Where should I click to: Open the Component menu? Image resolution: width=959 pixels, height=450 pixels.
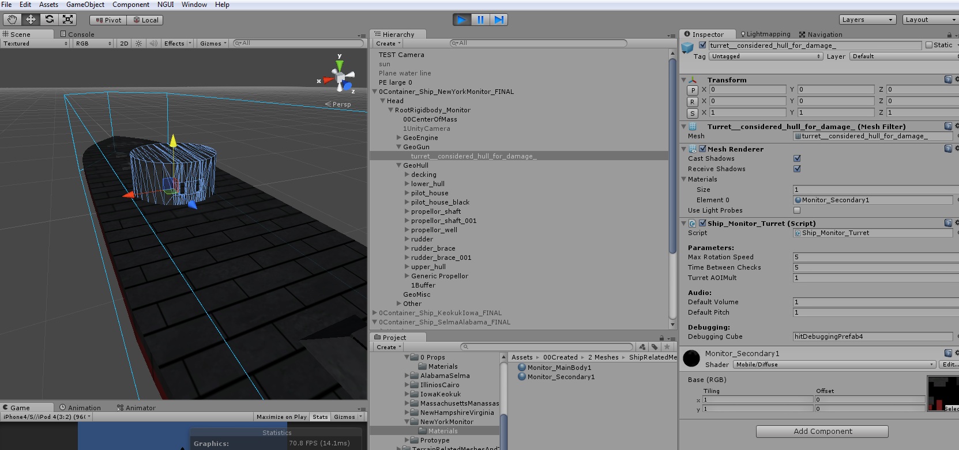click(x=131, y=5)
